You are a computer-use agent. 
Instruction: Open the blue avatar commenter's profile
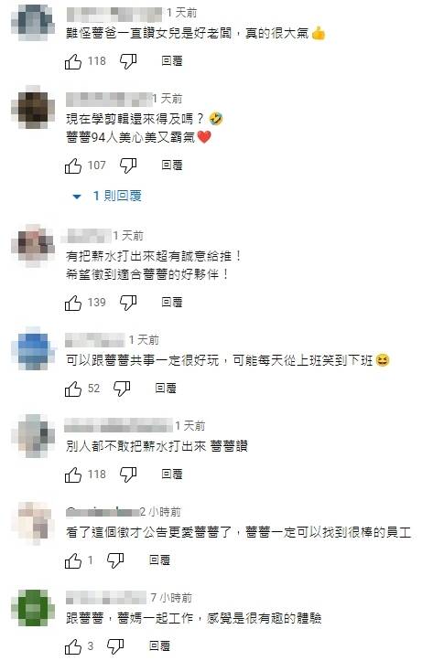coord(33,348)
